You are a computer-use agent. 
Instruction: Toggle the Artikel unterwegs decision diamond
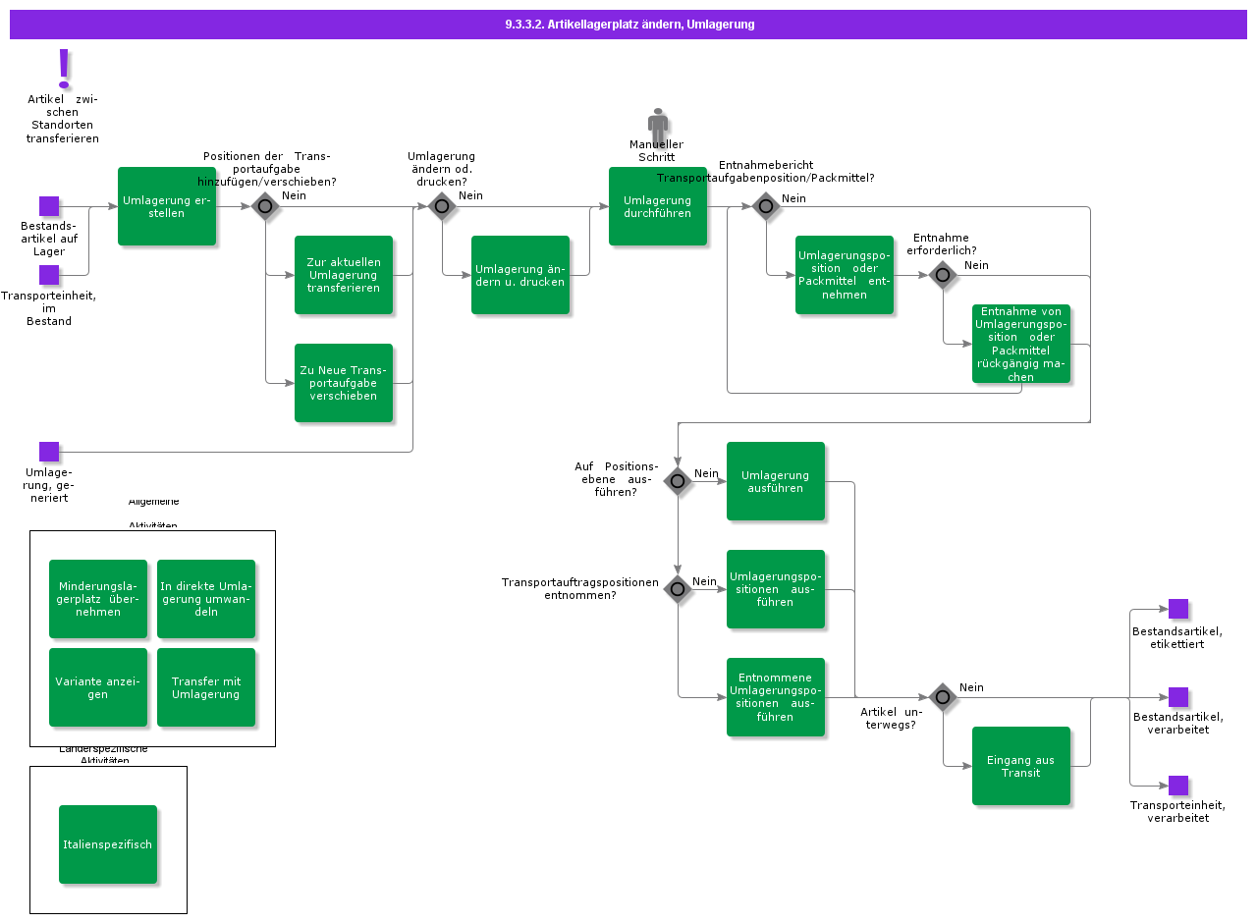943,697
